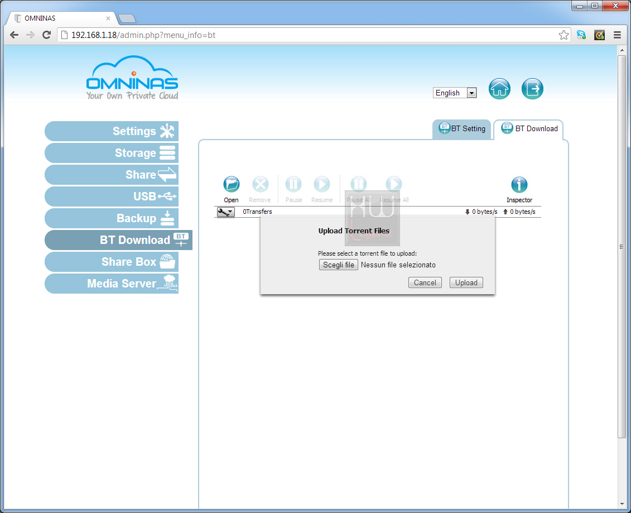Click the Remove torrent icon
This screenshot has height=513, width=631.
(261, 184)
